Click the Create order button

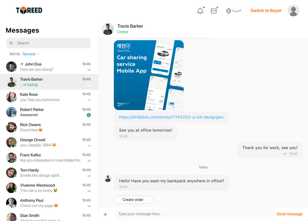(x=133, y=199)
